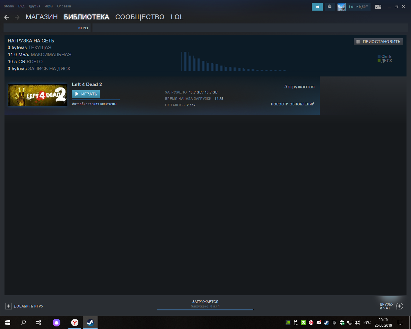Click the user profile avatar picture
The width and height of the screenshot is (411, 329).
341,7
